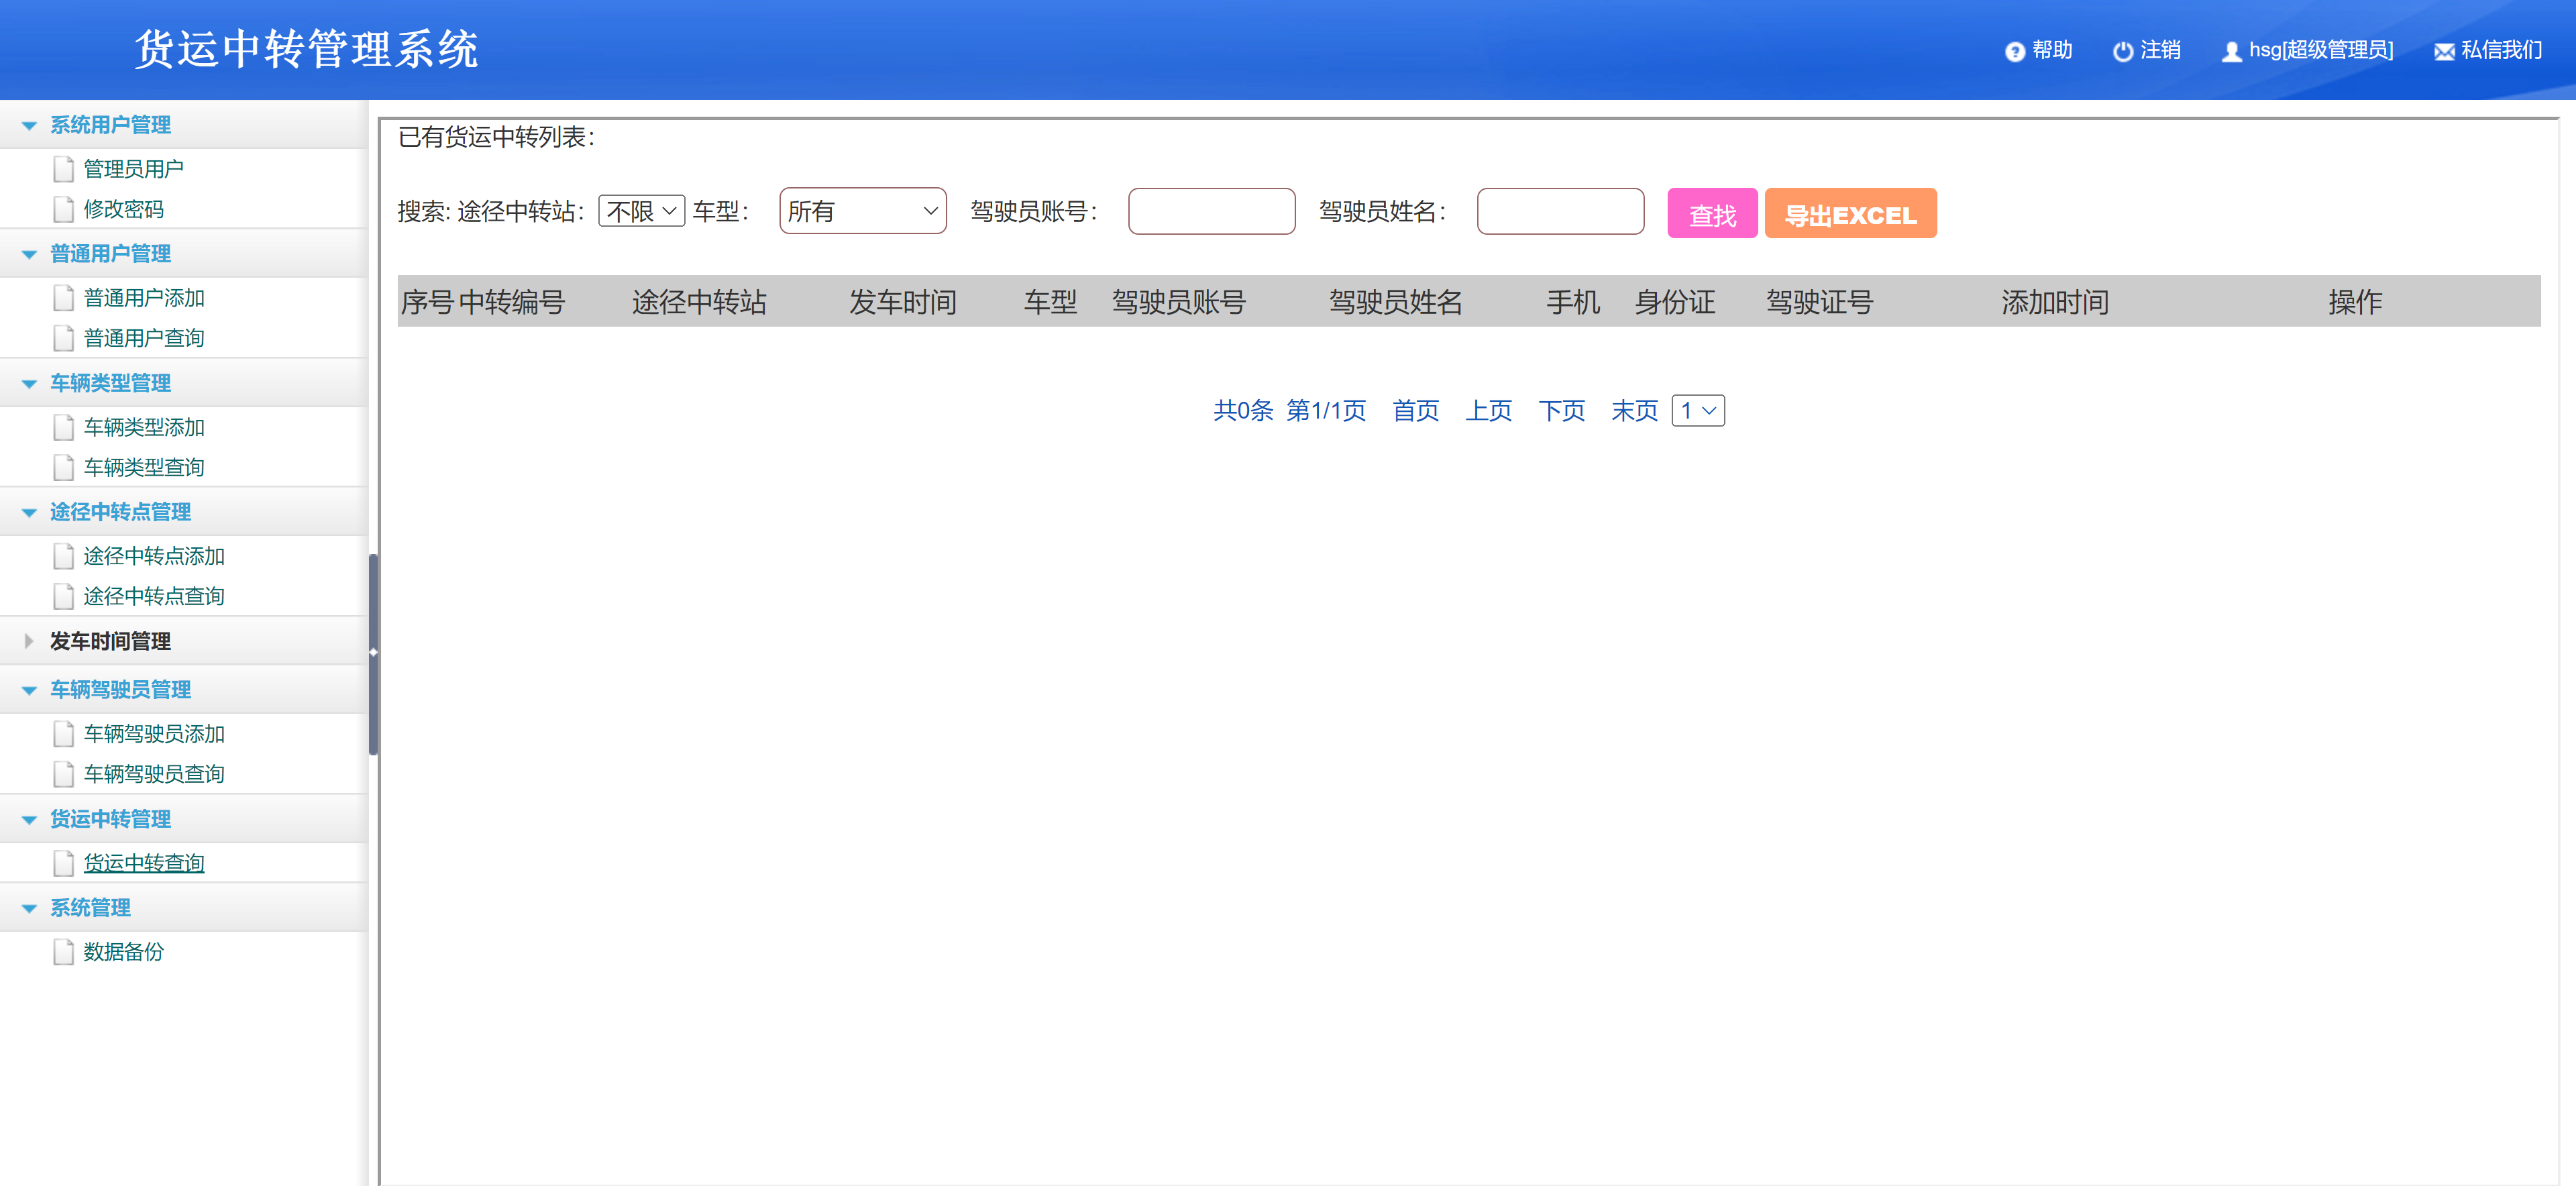The image size is (2576, 1186).
Task: Click the 途径中转站 column header
Action: [699, 302]
